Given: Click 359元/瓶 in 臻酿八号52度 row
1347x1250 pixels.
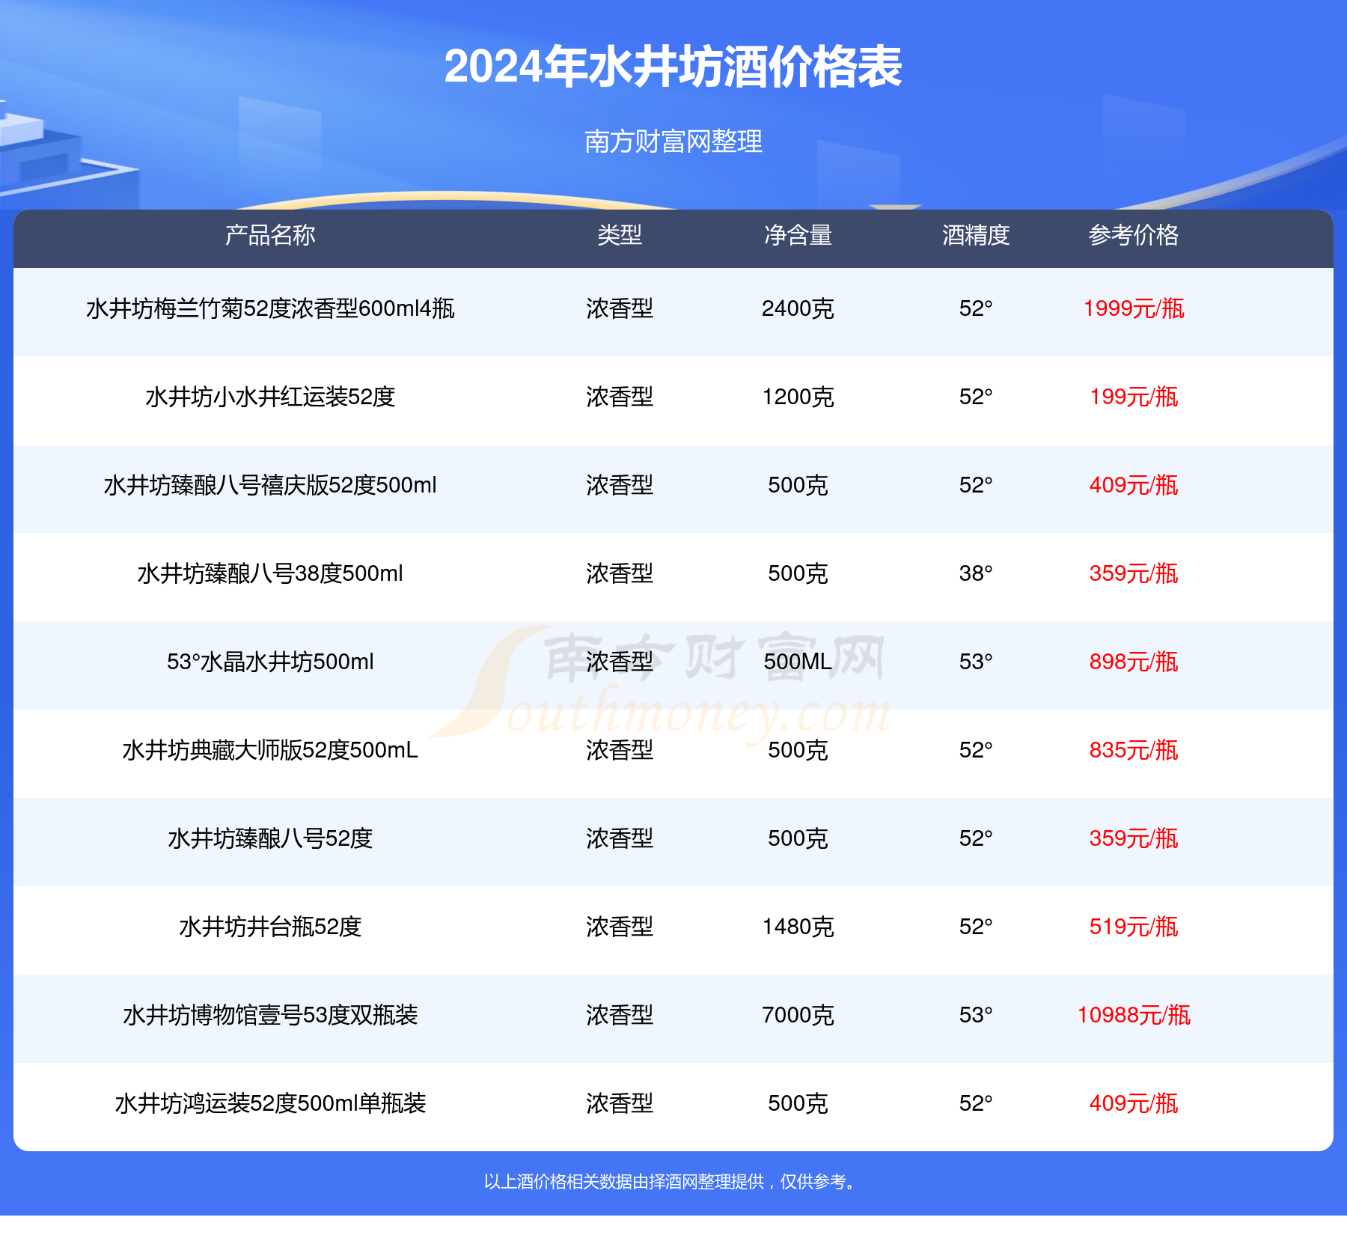Looking at the screenshot, I should click(1134, 838).
